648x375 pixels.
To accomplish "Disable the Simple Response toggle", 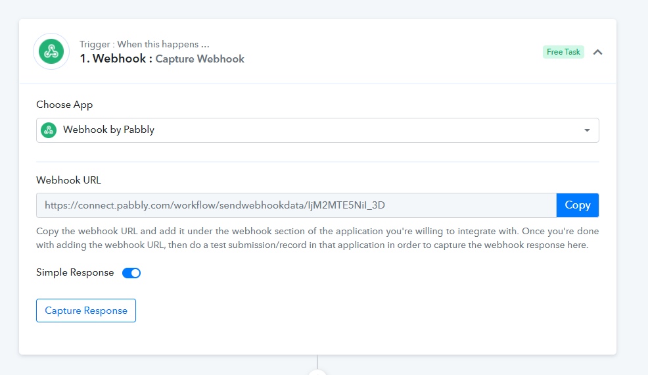I will 131,273.
